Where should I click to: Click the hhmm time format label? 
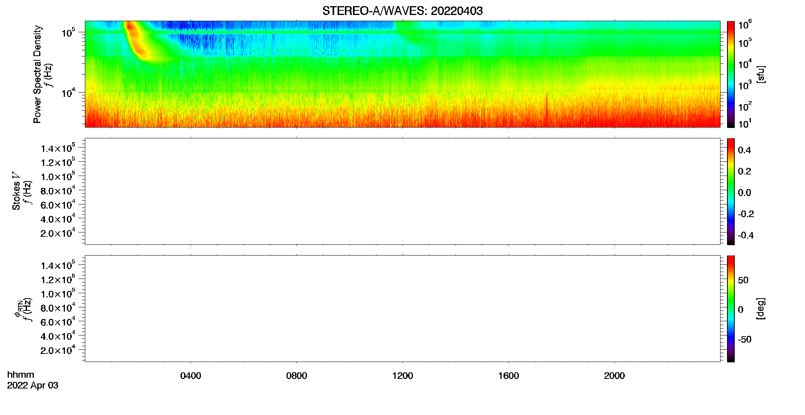pos(21,375)
